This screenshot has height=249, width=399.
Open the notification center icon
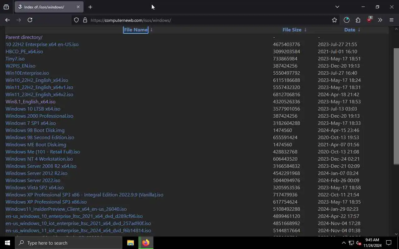click(389, 243)
